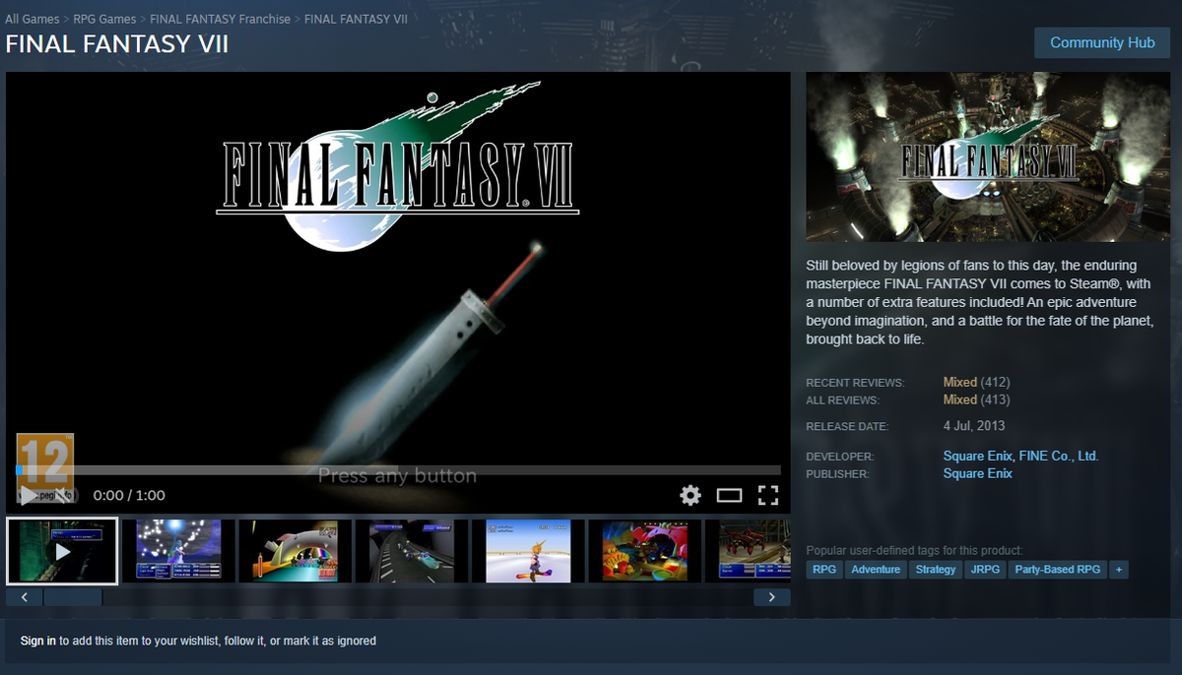1182x675 pixels.
Task: Select the Strategy tag
Action: 935,569
